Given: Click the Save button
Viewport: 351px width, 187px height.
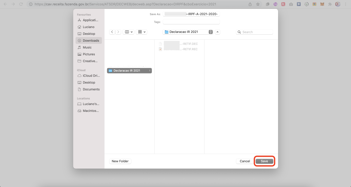Looking at the screenshot, I should click(264, 161).
